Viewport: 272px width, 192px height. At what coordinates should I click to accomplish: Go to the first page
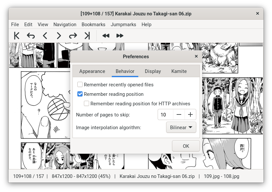pyautogui.click(x=17, y=36)
